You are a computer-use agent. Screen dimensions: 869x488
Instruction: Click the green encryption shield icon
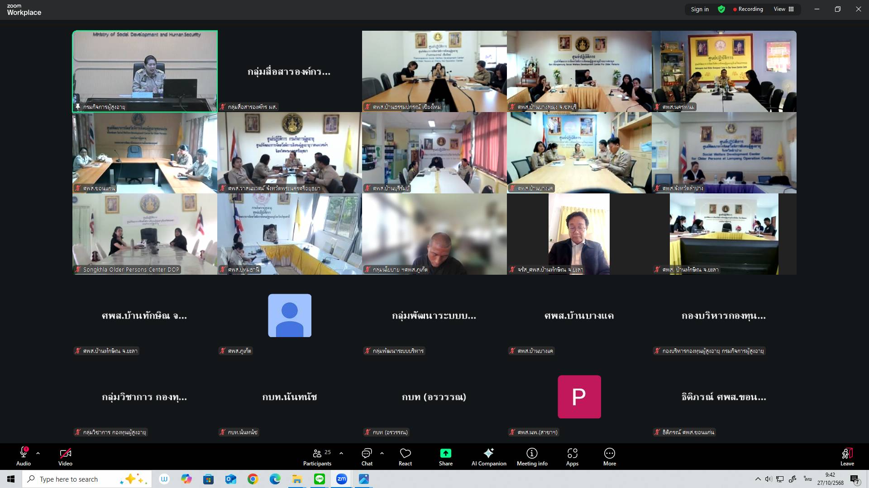pyautogui.click(x=721, y=9)
